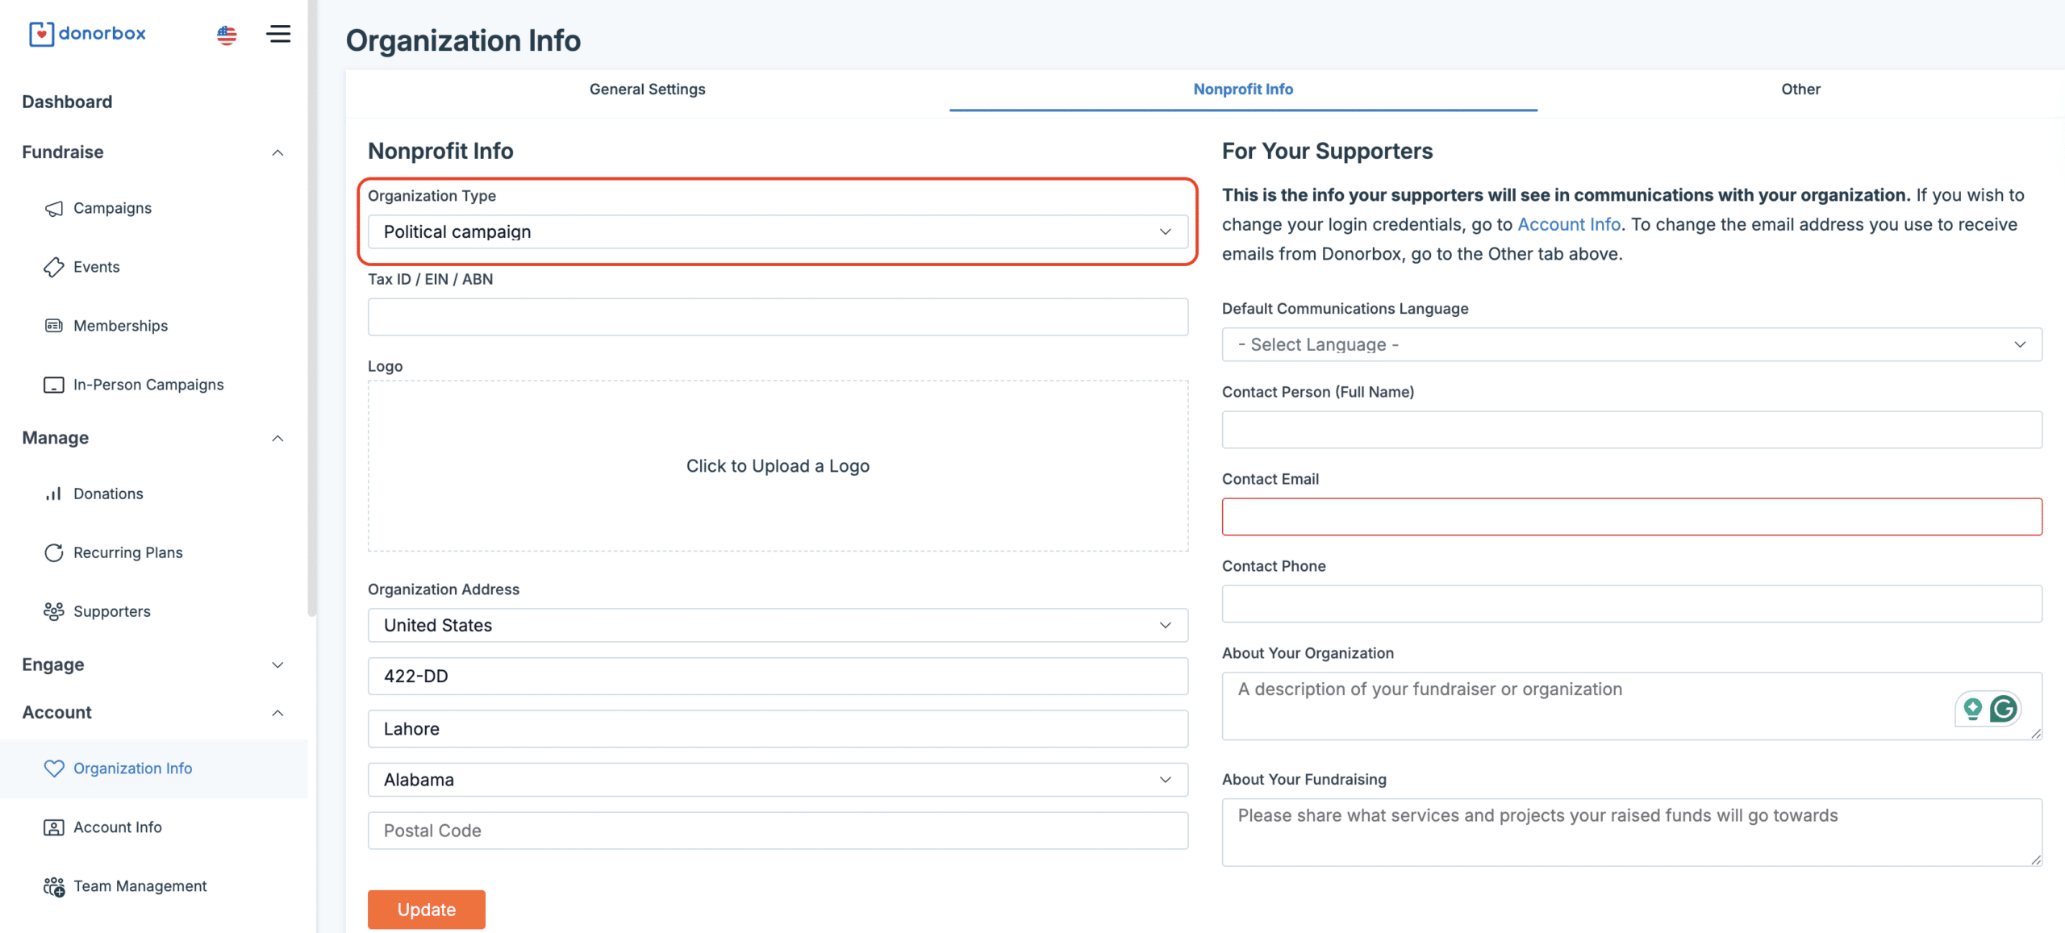Go to Events ticket icon
This screenshot has height=933, width=2065.
click(x=54, y=267)
